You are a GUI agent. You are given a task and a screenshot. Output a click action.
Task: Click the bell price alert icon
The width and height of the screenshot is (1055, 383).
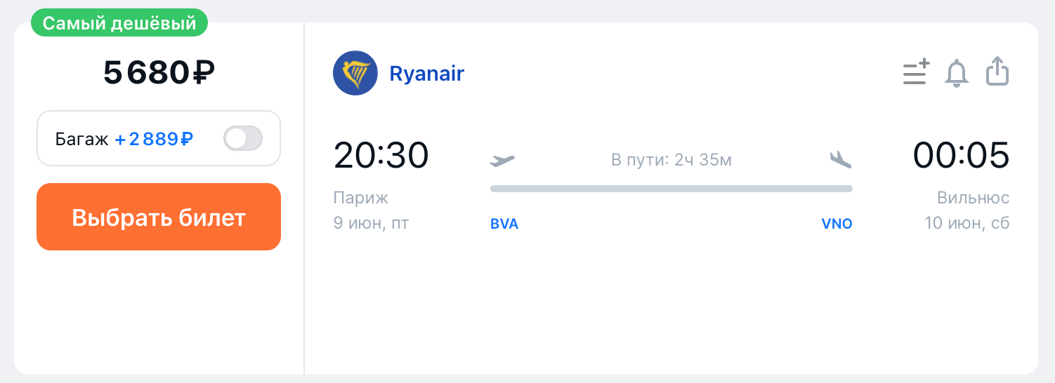point(956,73)
